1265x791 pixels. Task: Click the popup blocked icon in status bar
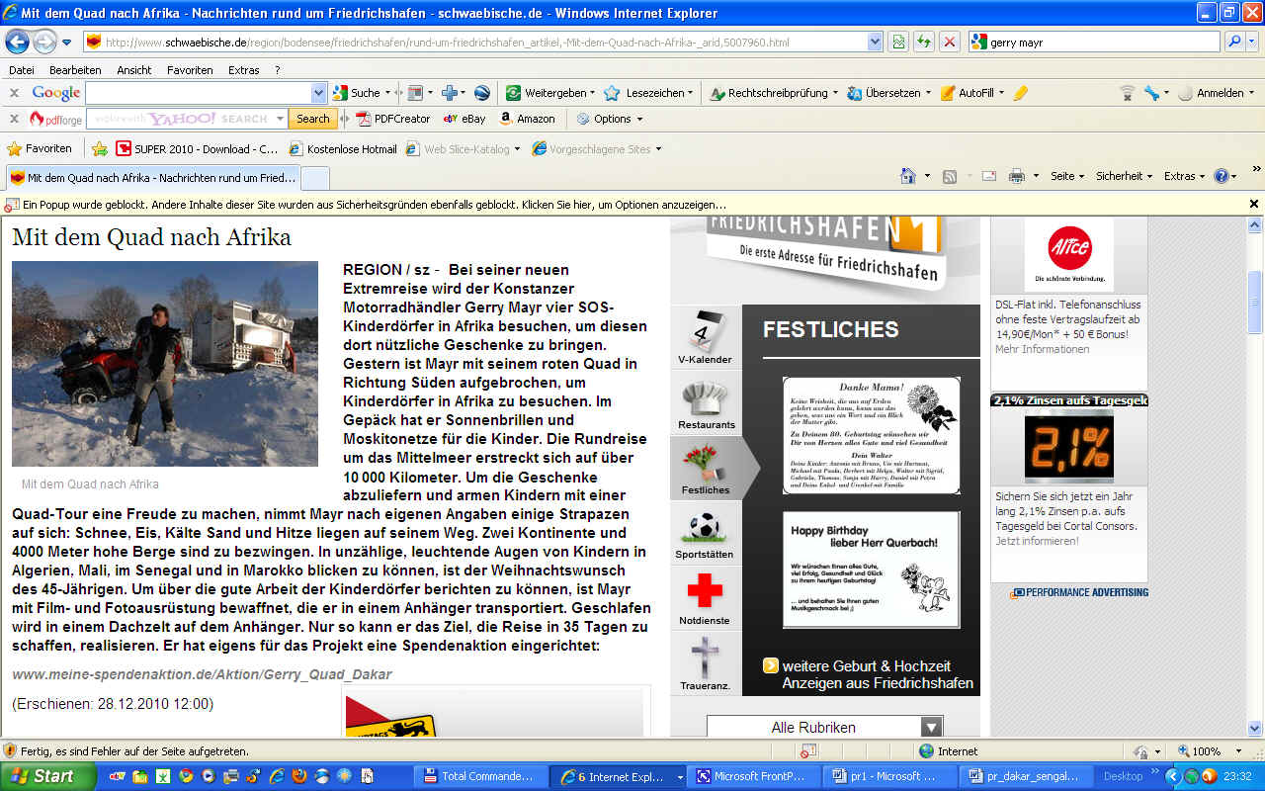click(808, 751)
